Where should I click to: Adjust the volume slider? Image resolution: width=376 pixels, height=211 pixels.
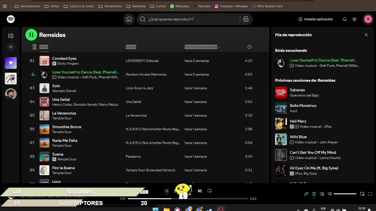tap(345, 194)
